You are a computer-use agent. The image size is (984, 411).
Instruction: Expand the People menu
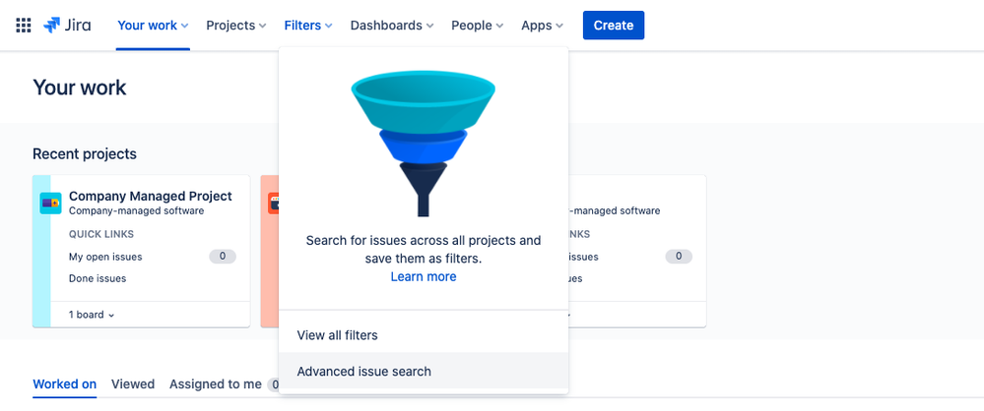(478, 25)
